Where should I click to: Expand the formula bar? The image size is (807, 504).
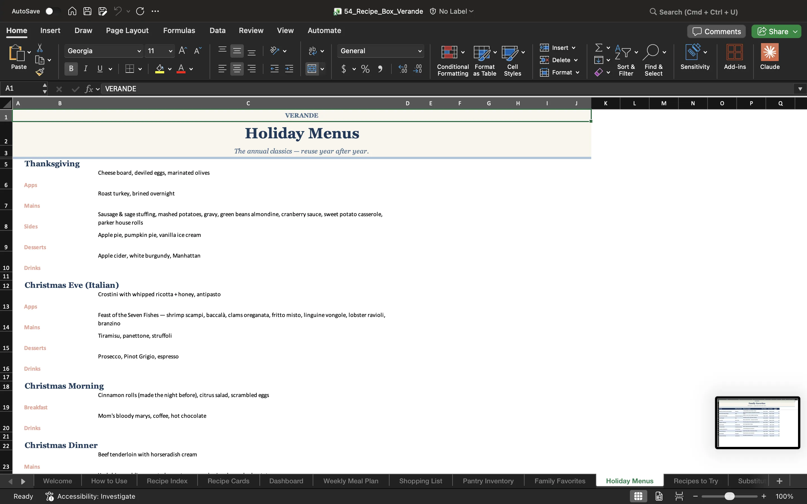click(x=800, y=89)
